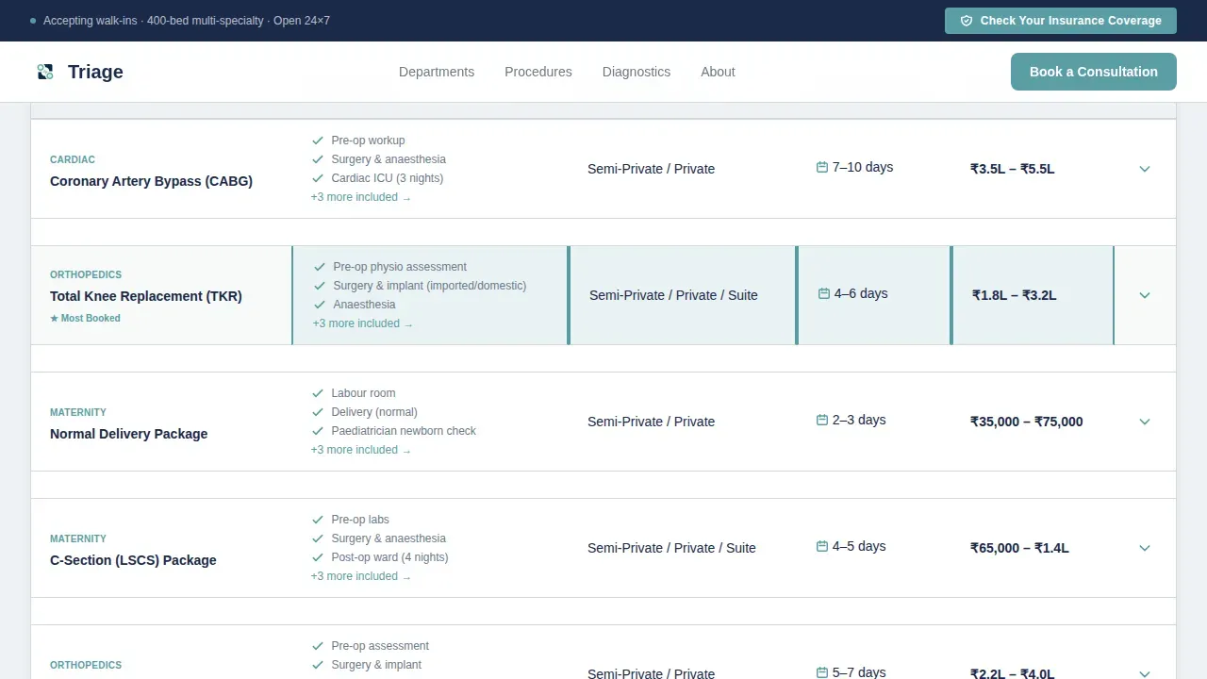Open the About nav item

tap(718, 72)
